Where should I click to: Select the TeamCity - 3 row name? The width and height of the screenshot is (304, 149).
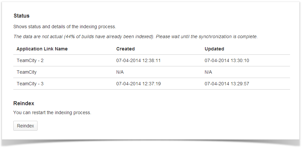click(30, 84)
